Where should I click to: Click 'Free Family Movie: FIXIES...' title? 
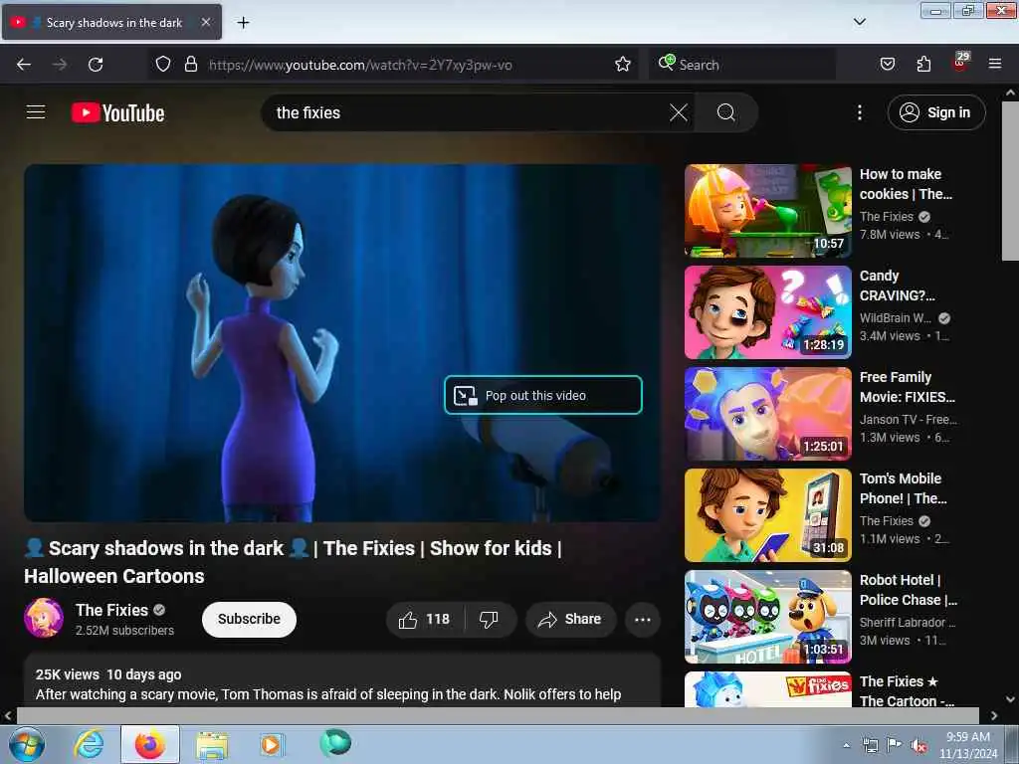point(908,387)
